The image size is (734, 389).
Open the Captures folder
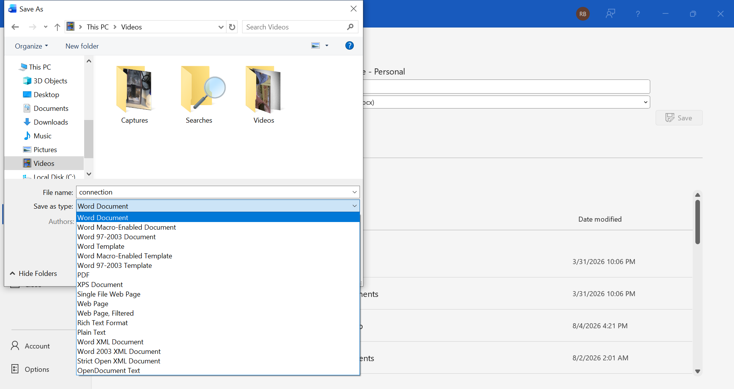click(134, 95)
